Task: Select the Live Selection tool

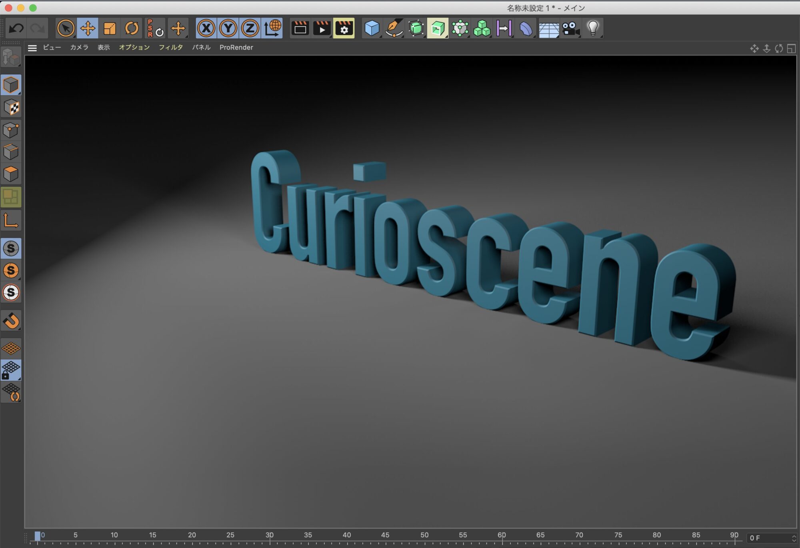Action: click(66, 28)
